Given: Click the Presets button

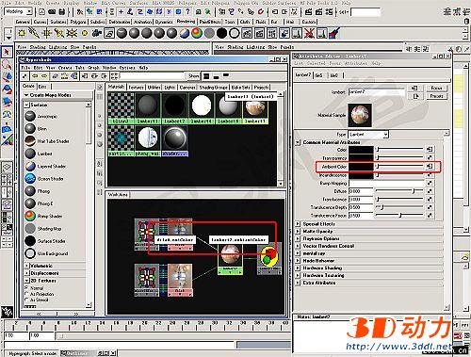Looking at the screenshot, I should click(x=436, y=96).
